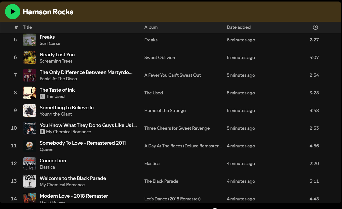Open Three Cheers for Sweet Revenge album
The width and height of the screenshot is (342, 209).
click(177, 128)
